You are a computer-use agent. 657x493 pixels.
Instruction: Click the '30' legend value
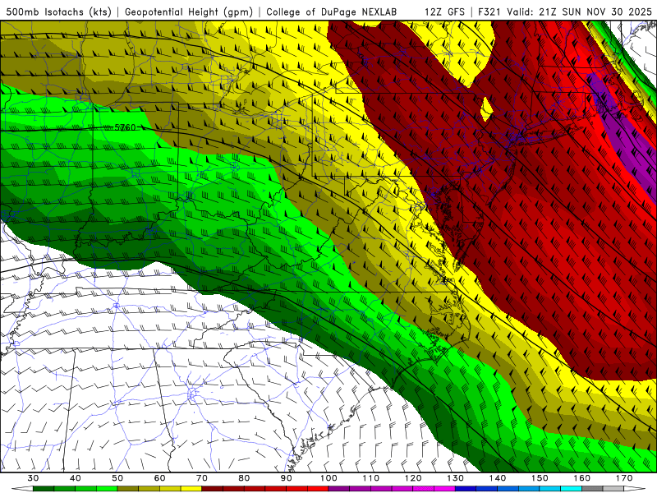click(x=34, y=478)
